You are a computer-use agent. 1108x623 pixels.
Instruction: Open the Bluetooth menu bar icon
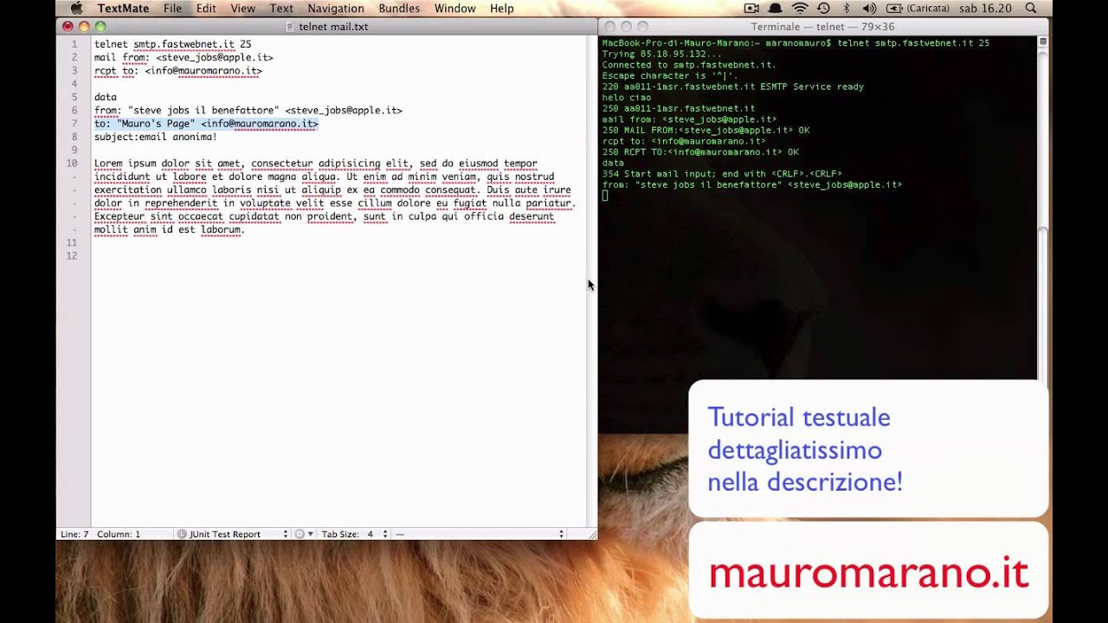tap(847, 8)
